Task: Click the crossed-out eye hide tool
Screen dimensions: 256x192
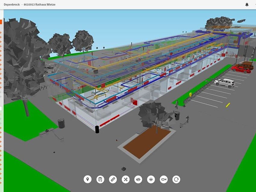Action: coord(138,179)
